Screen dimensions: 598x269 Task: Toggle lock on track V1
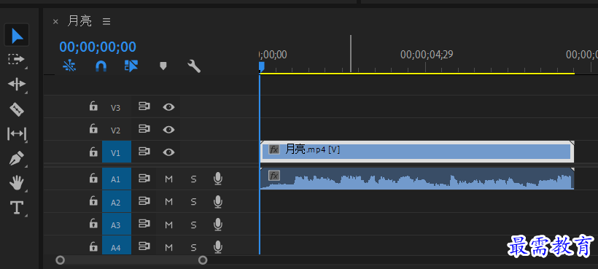[93, 152]
